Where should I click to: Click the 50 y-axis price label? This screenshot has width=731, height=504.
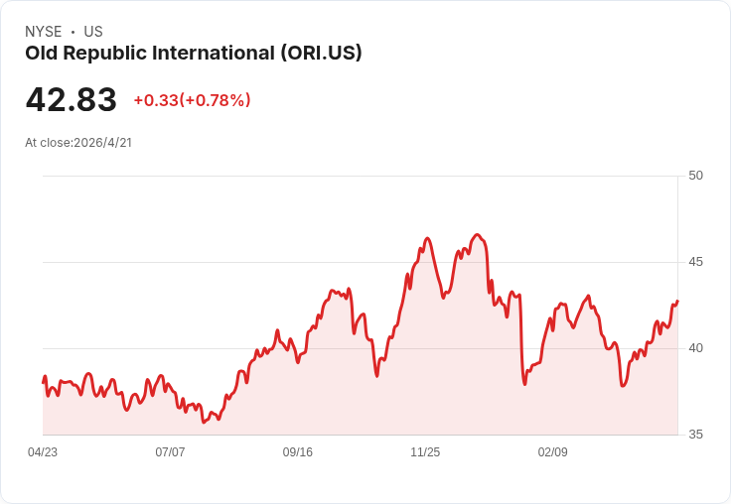click(x=695, y=176)
